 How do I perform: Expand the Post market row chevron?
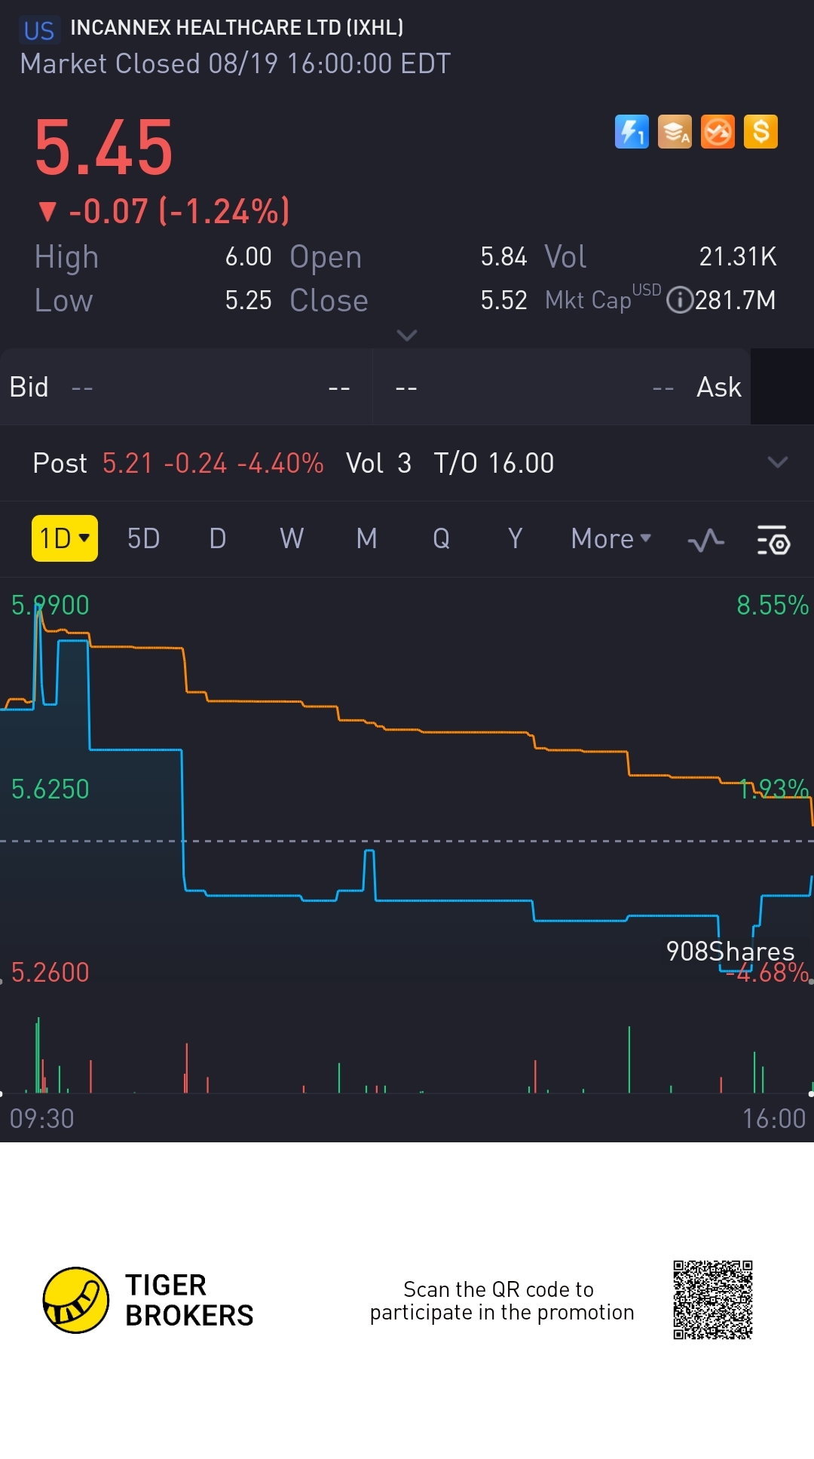(777, 462)
